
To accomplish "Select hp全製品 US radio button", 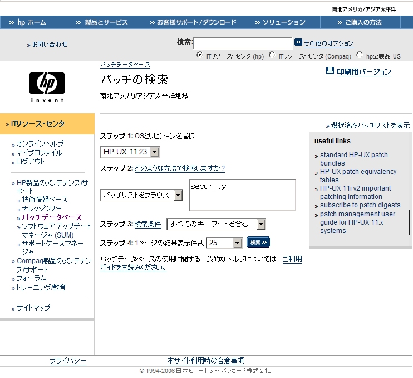I will 360,55.
